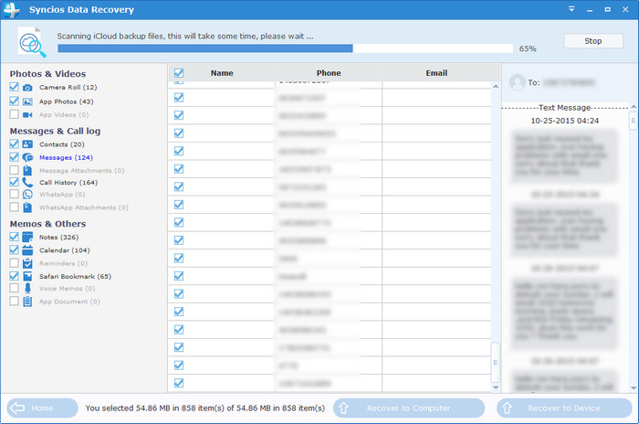Image resolution: width=639 pixels, height=424 pixels.
Task: Select App Photos (43) category
Action: 66,101
